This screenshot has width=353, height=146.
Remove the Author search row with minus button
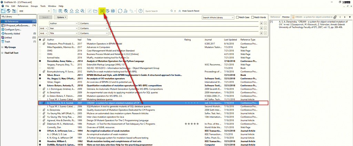265,23
